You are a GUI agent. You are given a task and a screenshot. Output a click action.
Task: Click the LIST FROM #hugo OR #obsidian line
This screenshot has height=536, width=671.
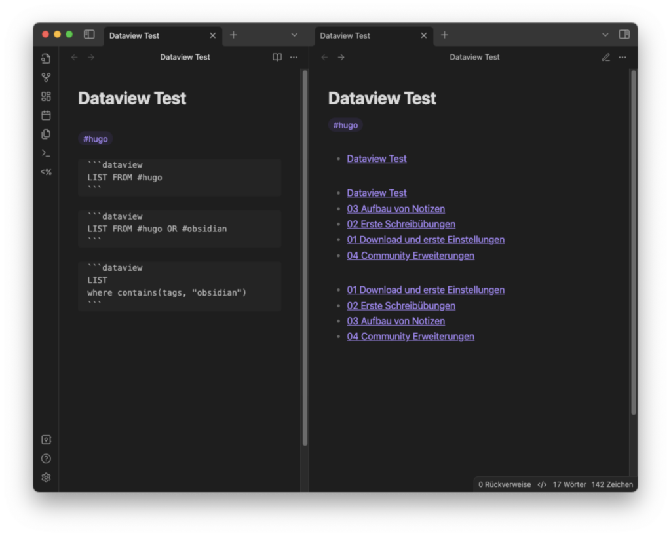tap(157, 229)
